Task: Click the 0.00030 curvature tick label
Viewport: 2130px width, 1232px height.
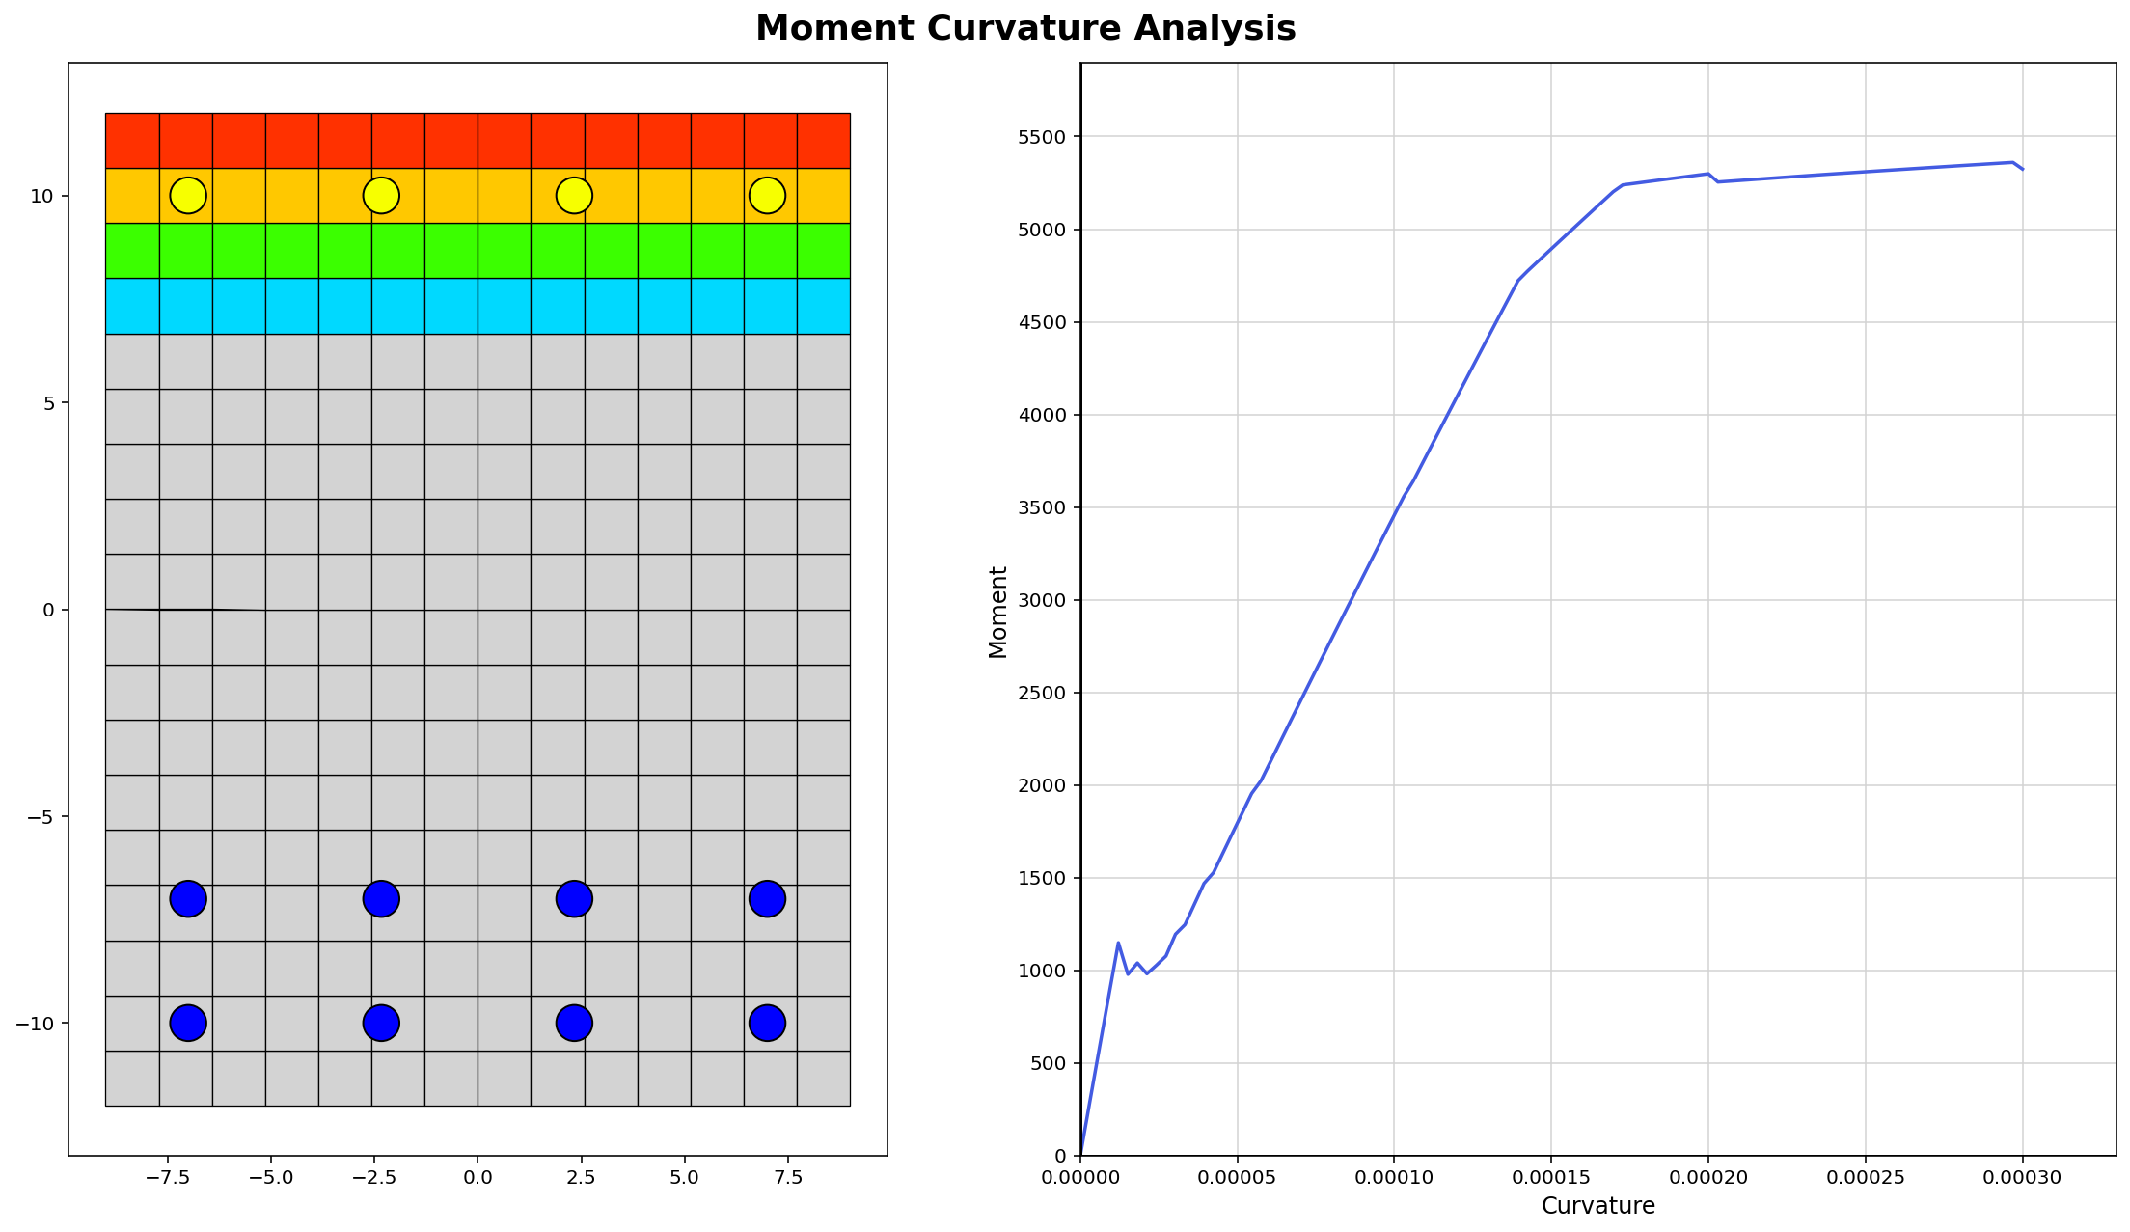Action: (2022, 1178)
